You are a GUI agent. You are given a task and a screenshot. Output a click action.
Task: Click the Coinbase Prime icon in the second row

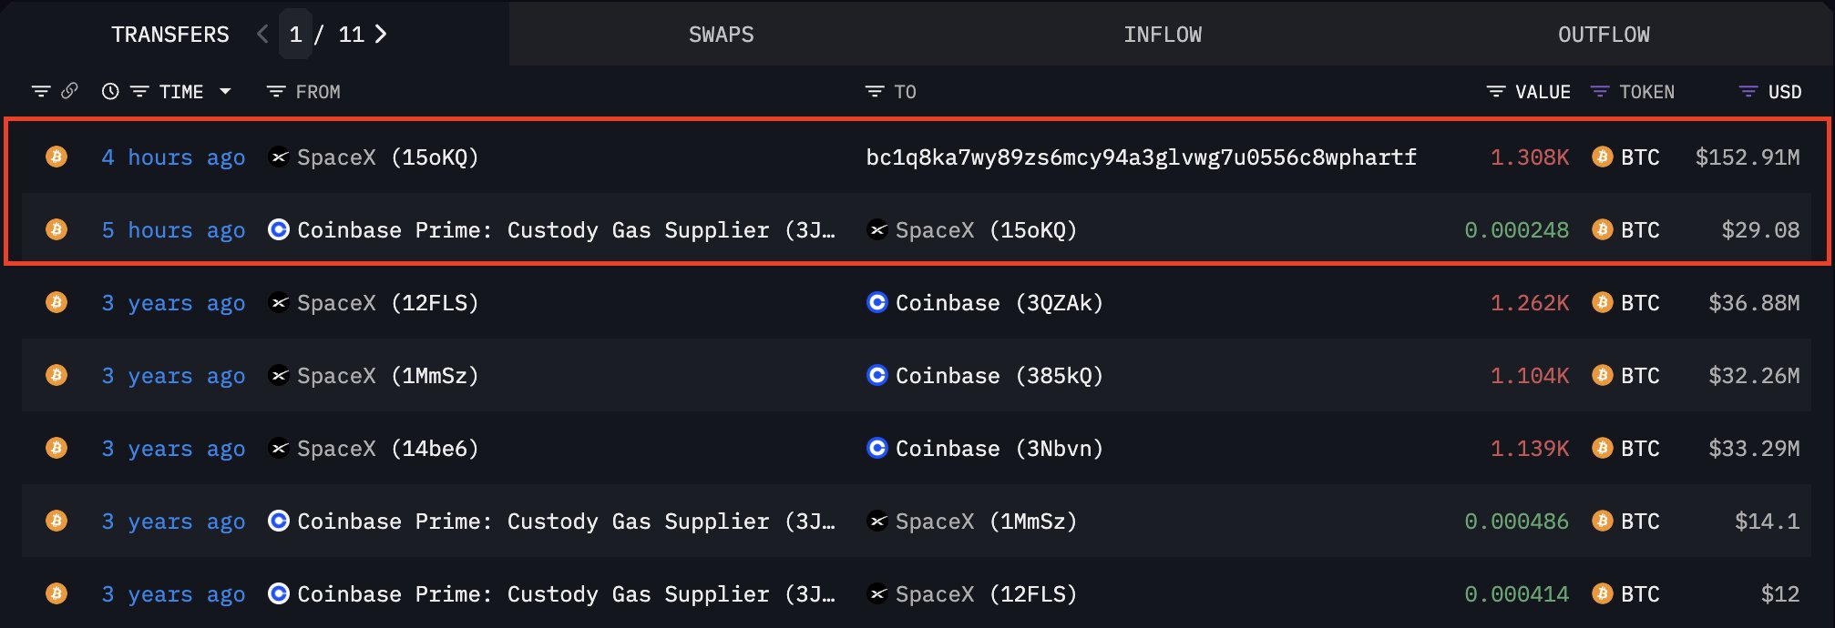pos(278,229)
